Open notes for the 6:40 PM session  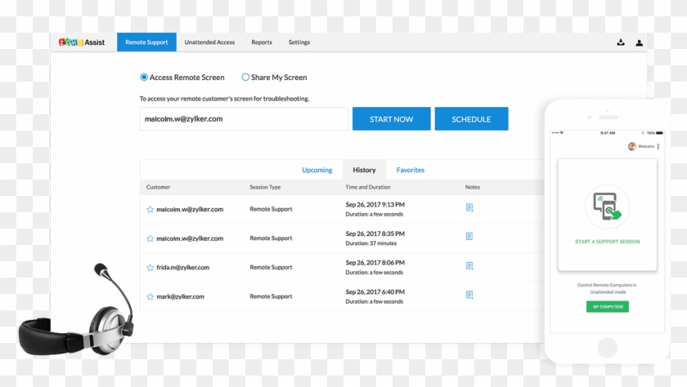pyautogui.click(x=469, y=295)
